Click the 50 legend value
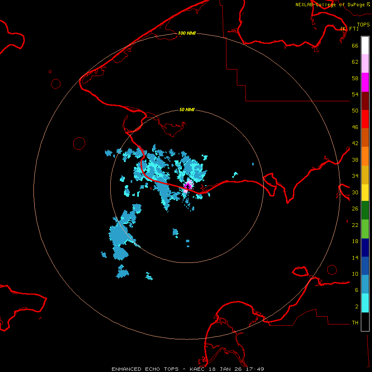372x372 pixels. pyautogui.click(x=355, y=111)
